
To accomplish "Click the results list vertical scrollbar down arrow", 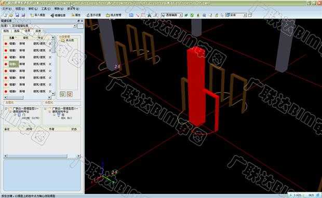I will 53,94.
